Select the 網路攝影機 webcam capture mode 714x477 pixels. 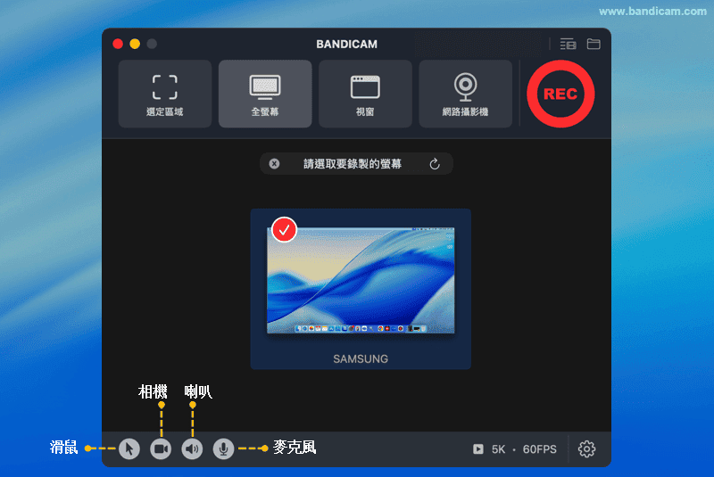pos(465,95)
